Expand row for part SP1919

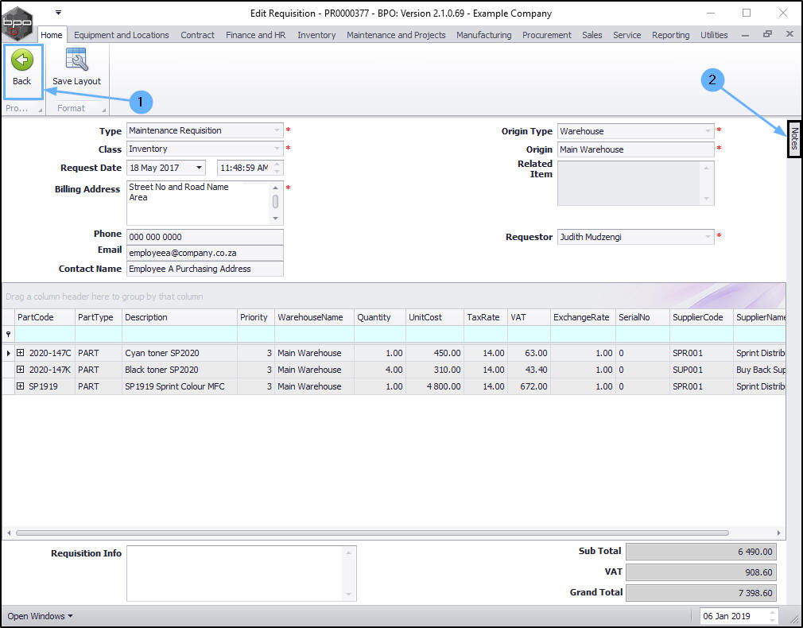click(x=20, y=386)
